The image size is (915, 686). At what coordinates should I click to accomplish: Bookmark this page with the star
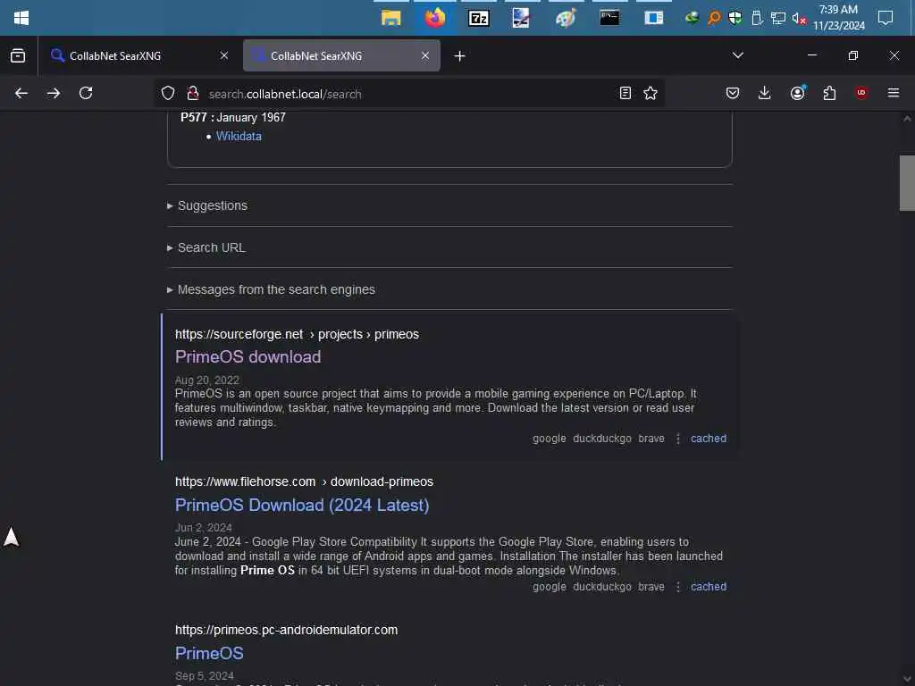pyautogui.click(x=651, y=93)
